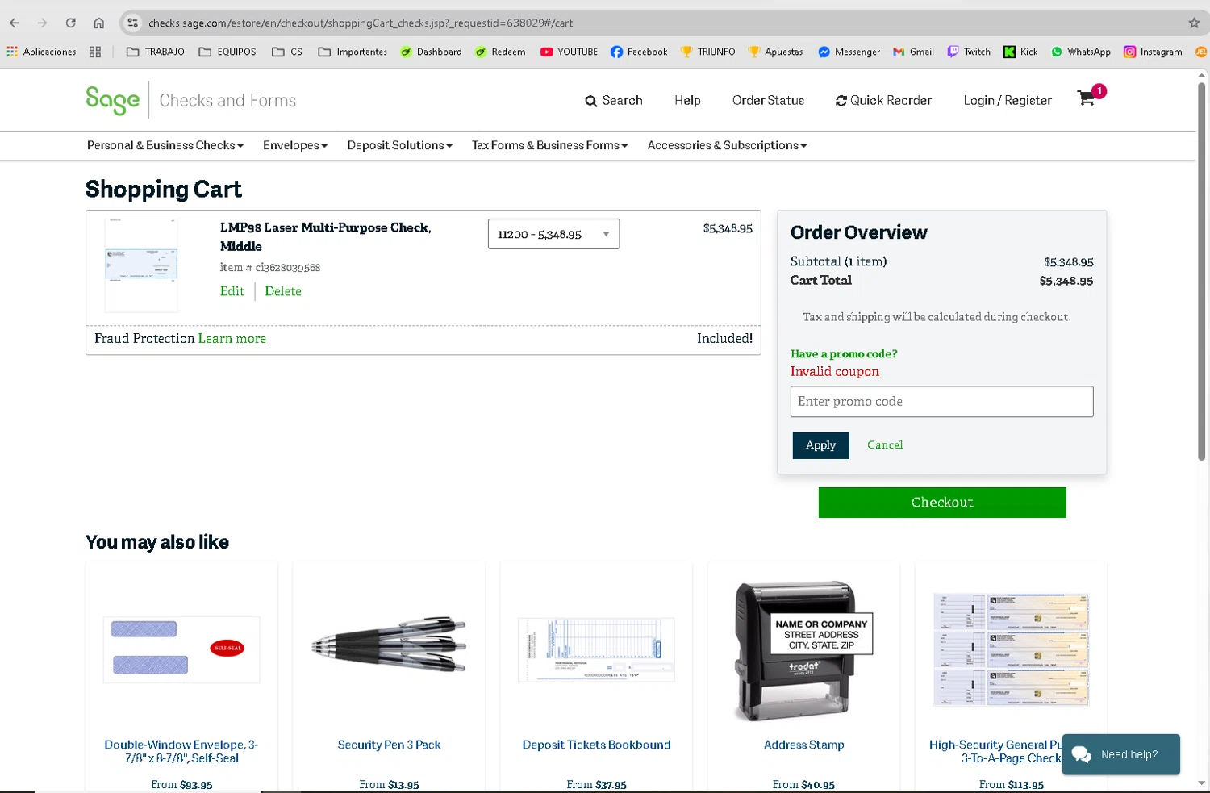
Task: Open Fraud Protection Learn more link
Action: click(232, 339)
